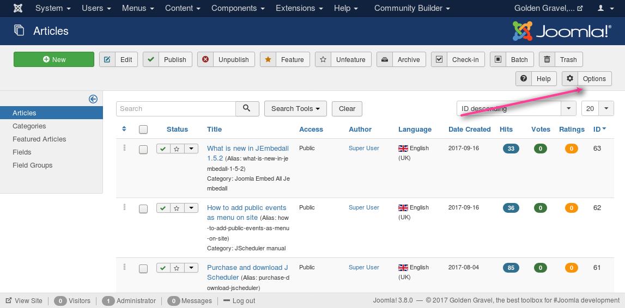Viewport: 625px width, 308px height.
Task: Click the Feature star toolbar button
Action: pos(285,59)
